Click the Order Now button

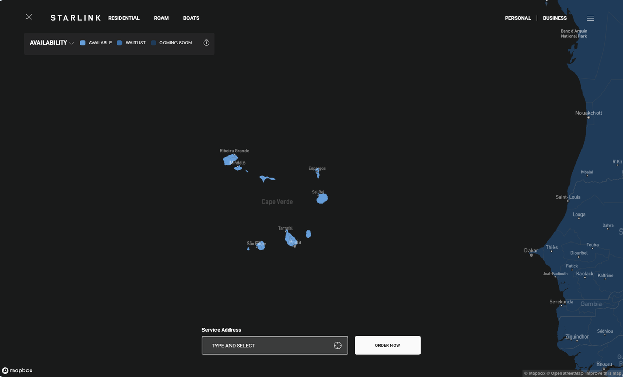pos(387,345)
